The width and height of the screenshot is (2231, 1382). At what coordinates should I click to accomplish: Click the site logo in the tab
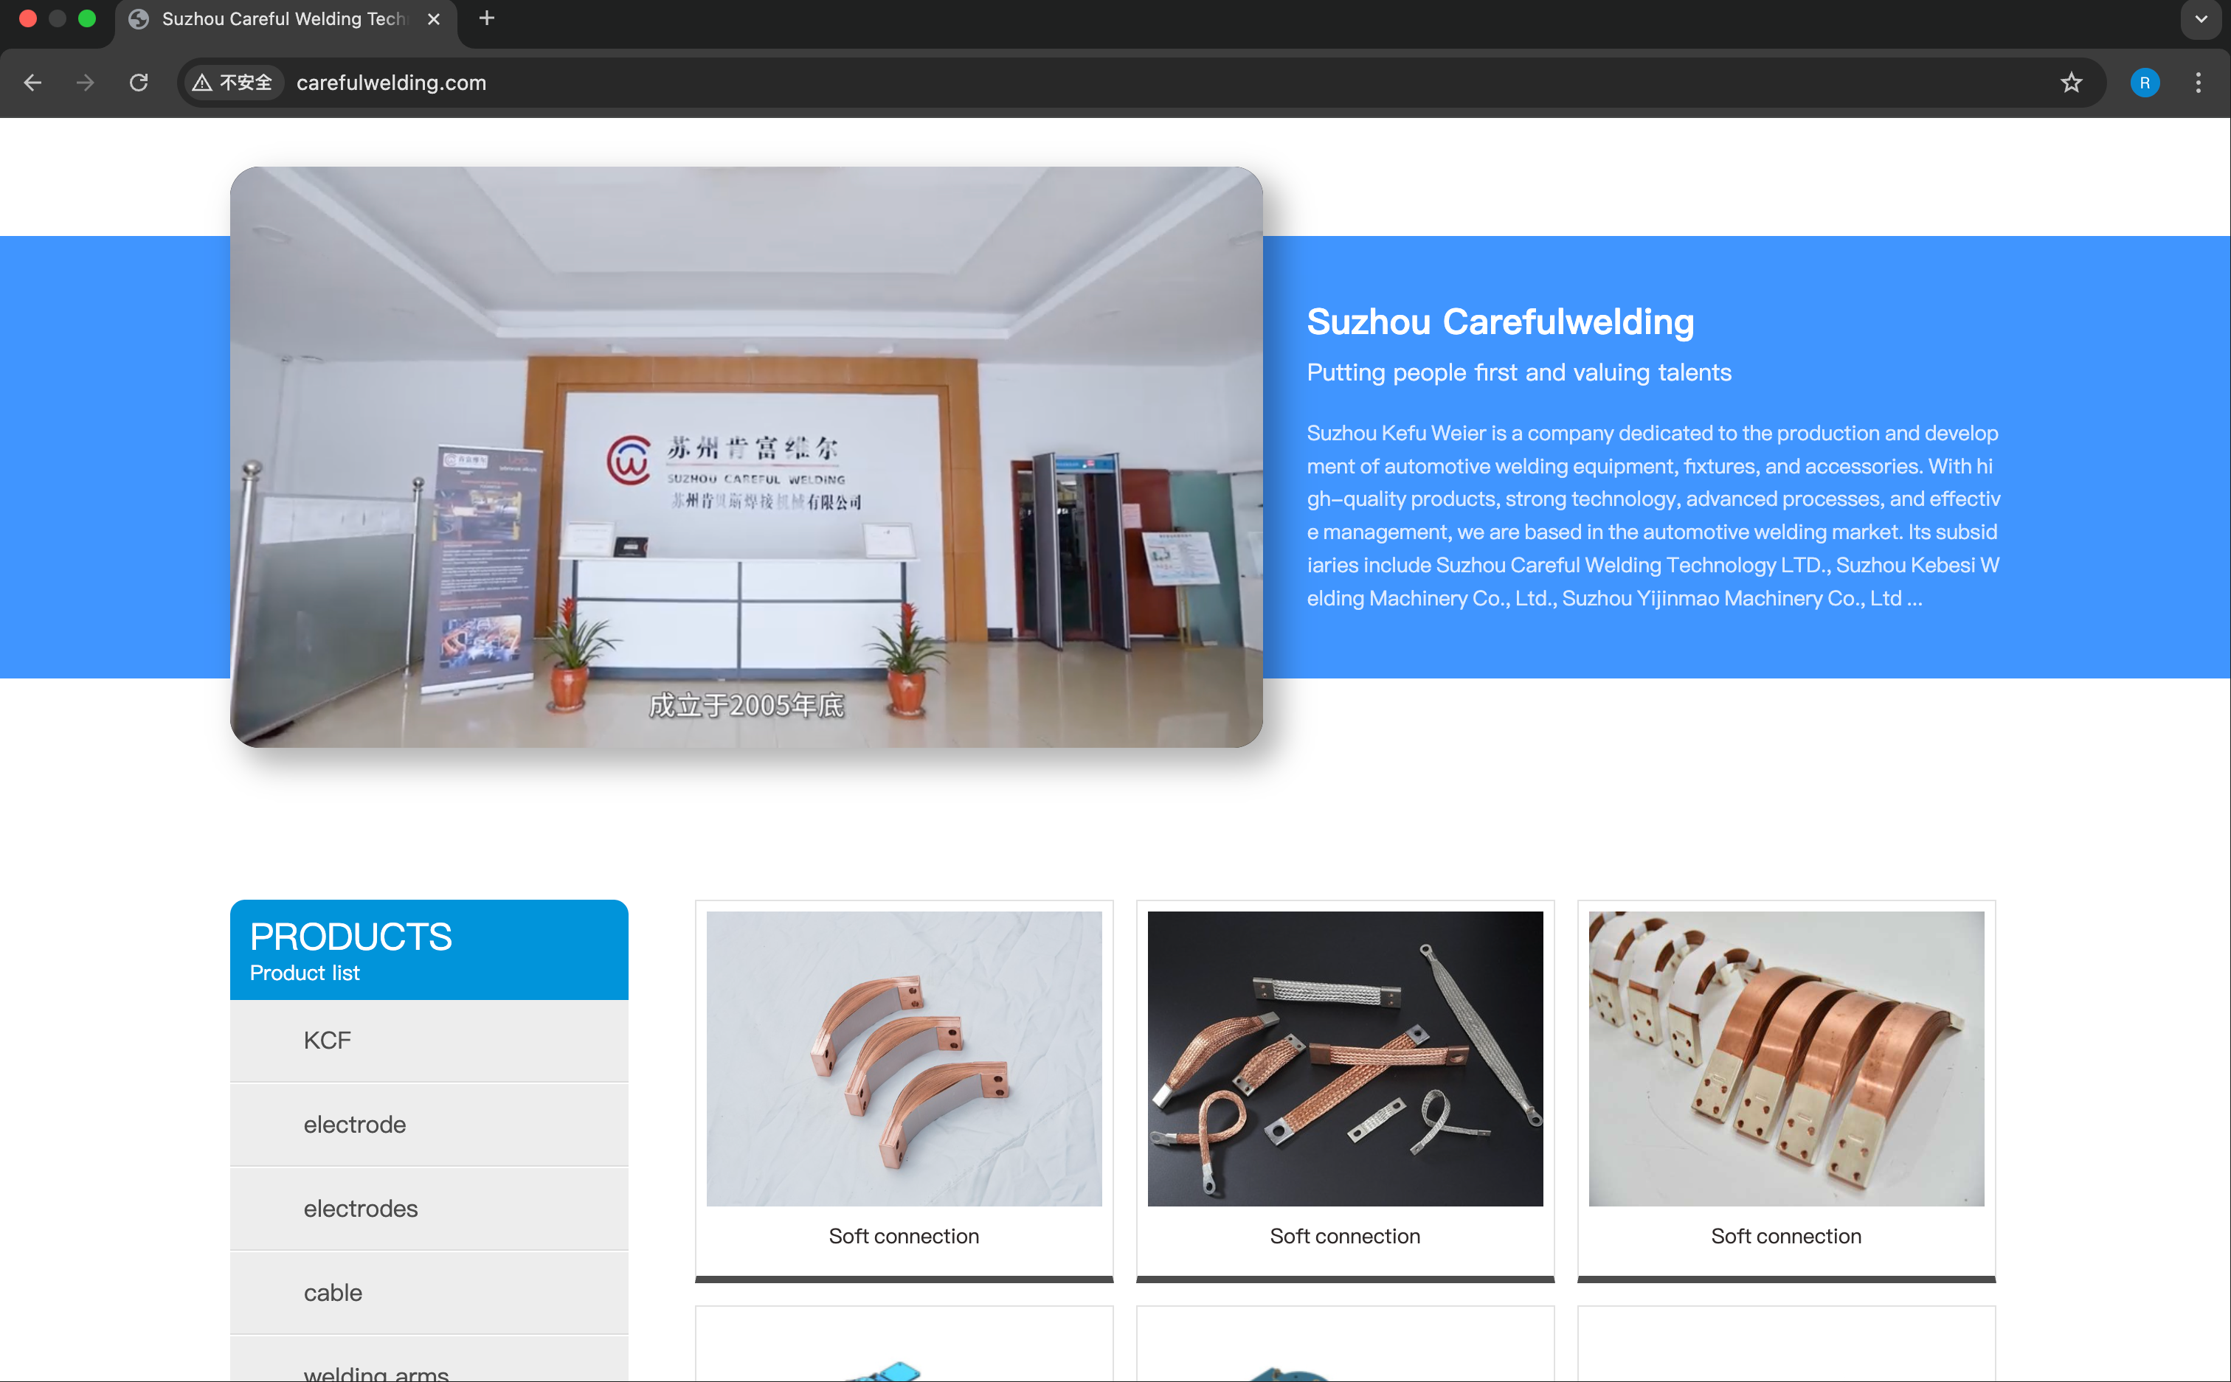pyautogui.click(x=137, y=18)
